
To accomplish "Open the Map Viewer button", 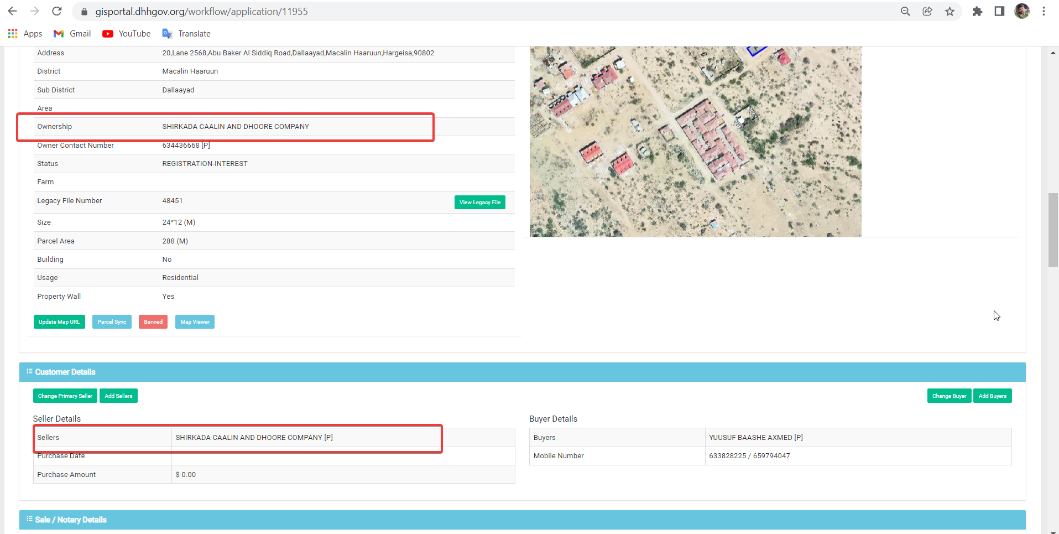I will pos(195,322).
